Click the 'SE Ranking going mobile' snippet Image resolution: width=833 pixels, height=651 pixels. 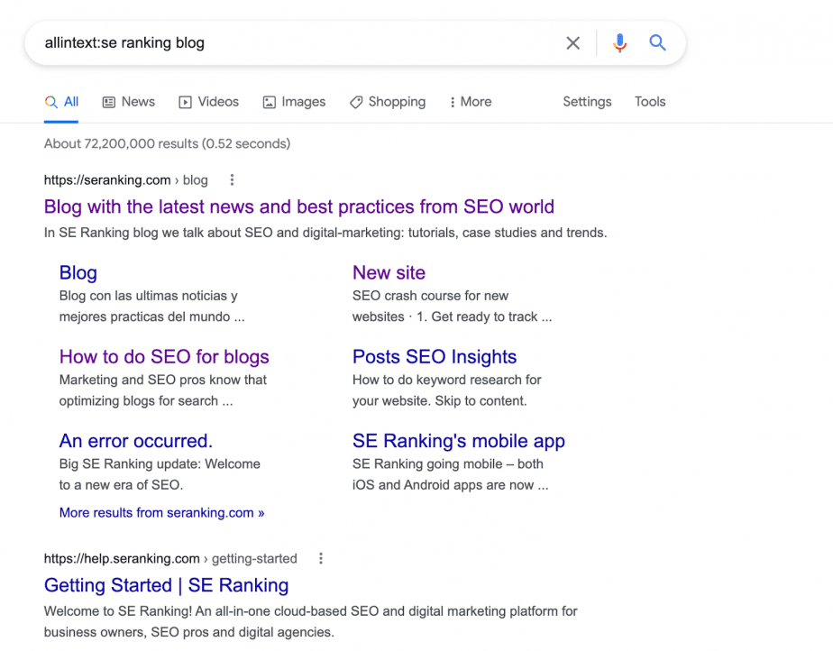(451, 474)
